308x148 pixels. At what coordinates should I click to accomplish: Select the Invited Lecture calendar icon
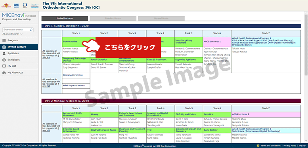pyautogui.click(x=4, y=47)
